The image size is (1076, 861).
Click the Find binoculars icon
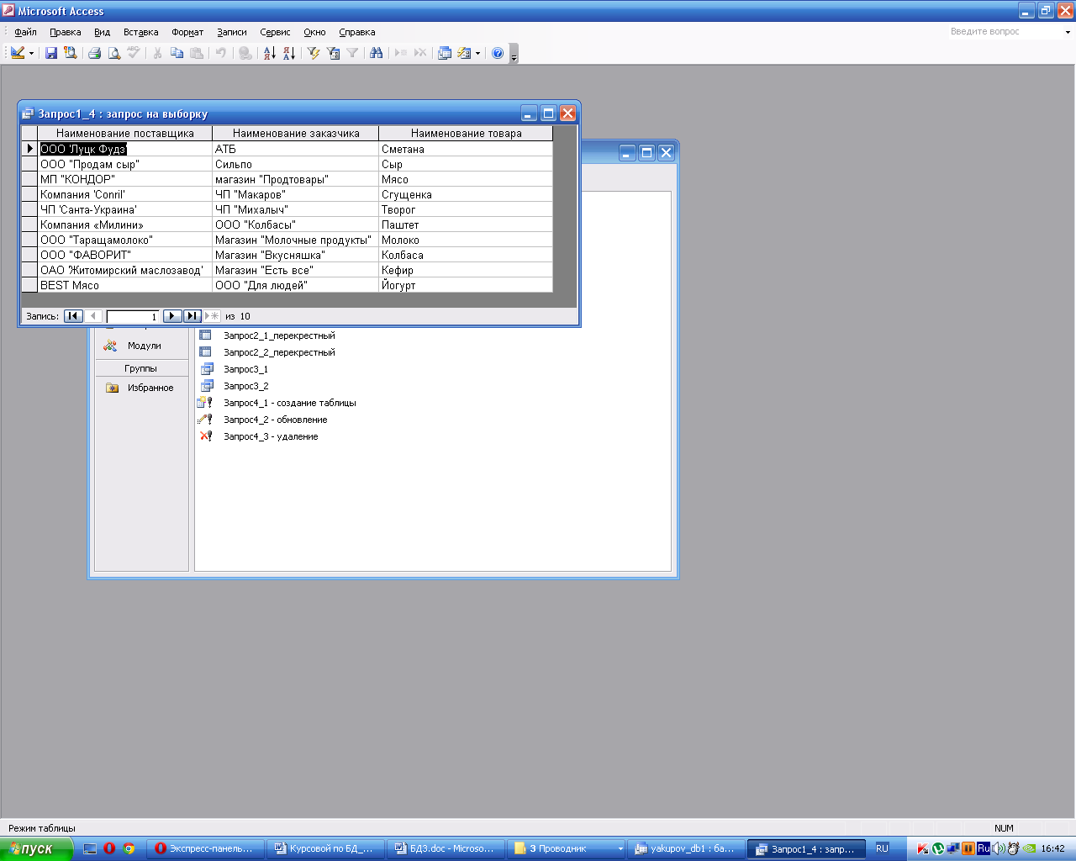(x=377, y=53)
